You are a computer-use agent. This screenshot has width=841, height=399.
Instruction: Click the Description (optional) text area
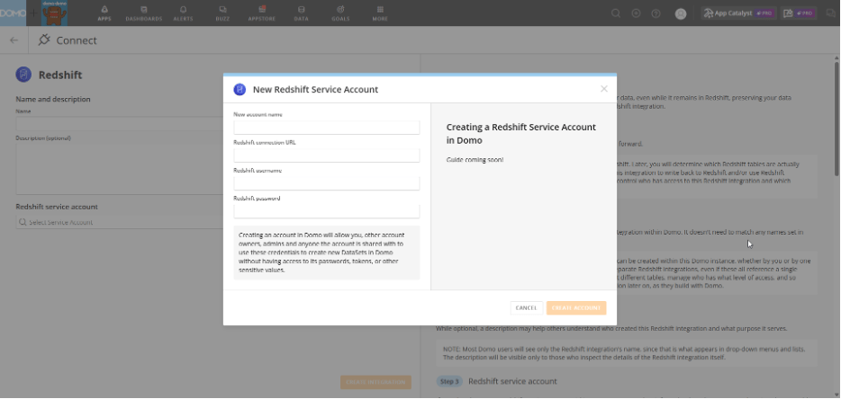click(119, 169)
